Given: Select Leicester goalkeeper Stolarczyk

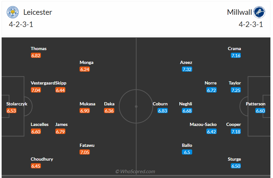Looking at the screenshot, I should (17, 104).
